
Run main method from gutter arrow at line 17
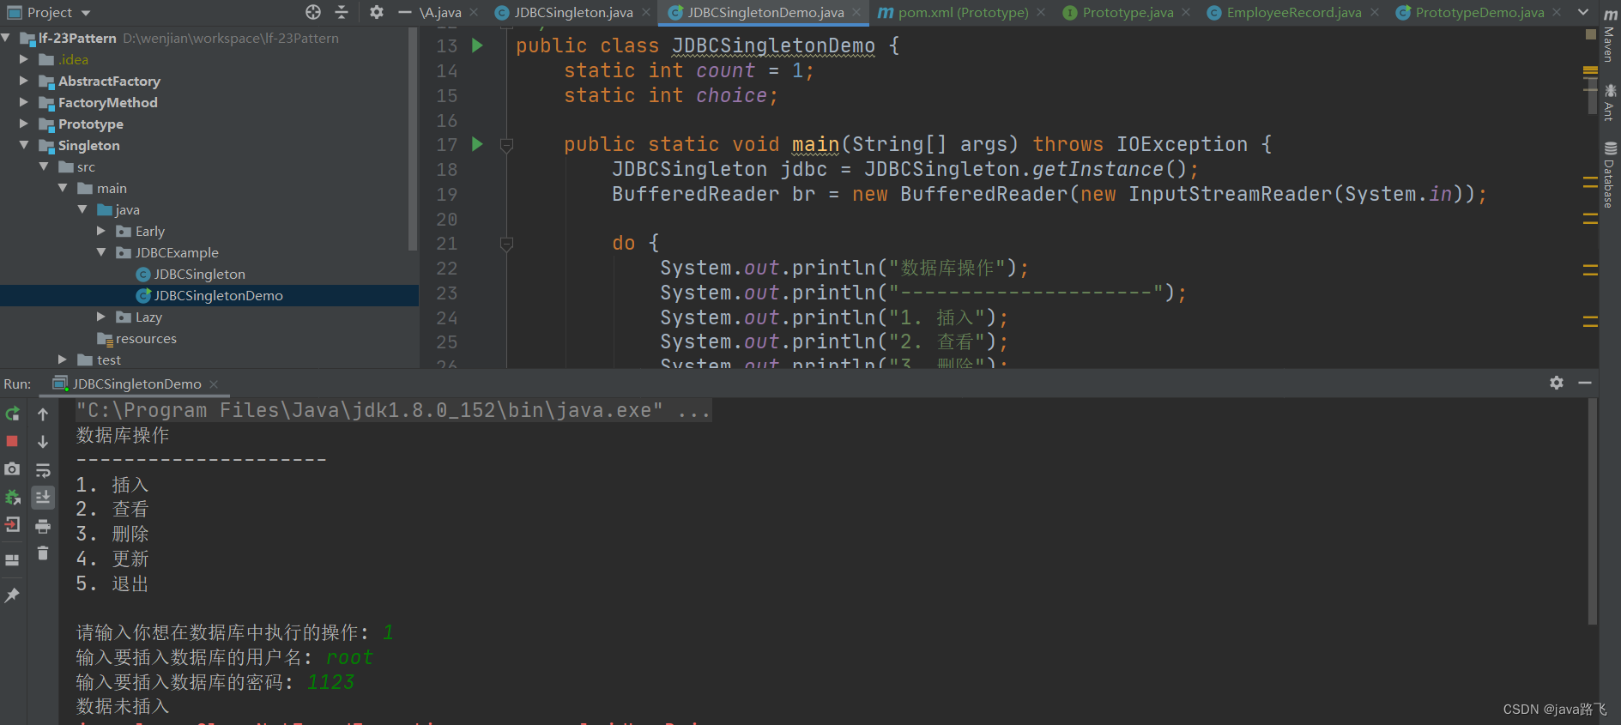click(477, 144)
